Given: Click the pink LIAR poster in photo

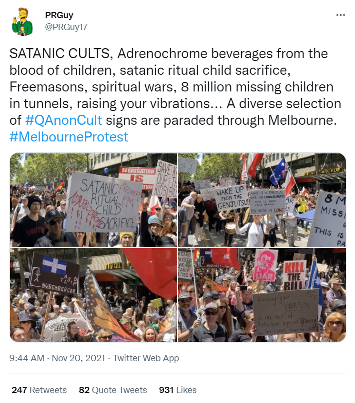Looking at the screenshot, I should [265, 265].
